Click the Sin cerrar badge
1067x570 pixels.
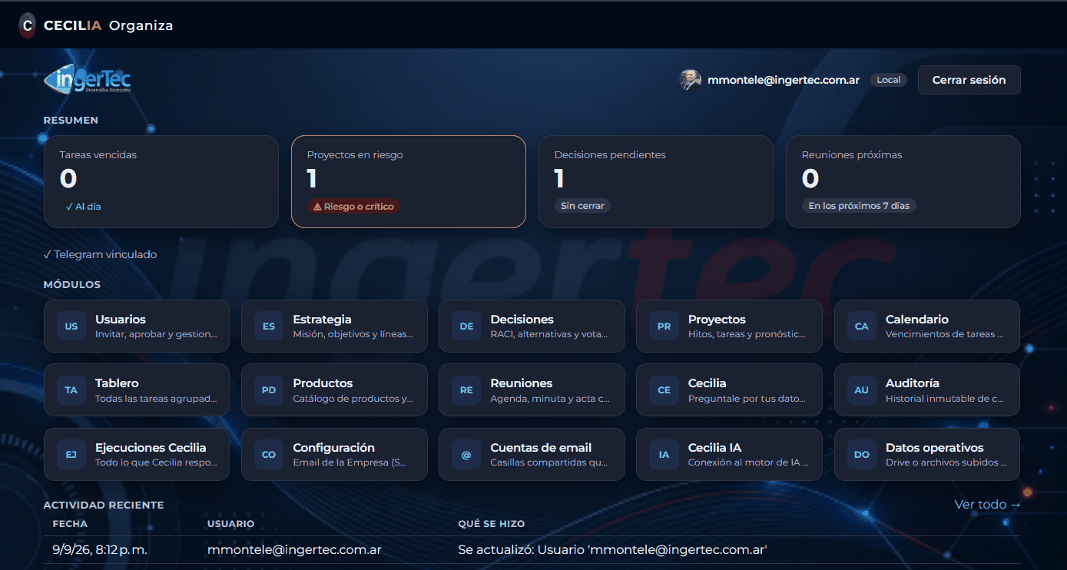click(x=582, y=206)
